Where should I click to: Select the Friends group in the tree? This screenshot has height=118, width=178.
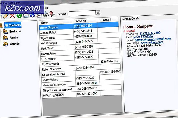pyautogui.click(x=15, y=44)
